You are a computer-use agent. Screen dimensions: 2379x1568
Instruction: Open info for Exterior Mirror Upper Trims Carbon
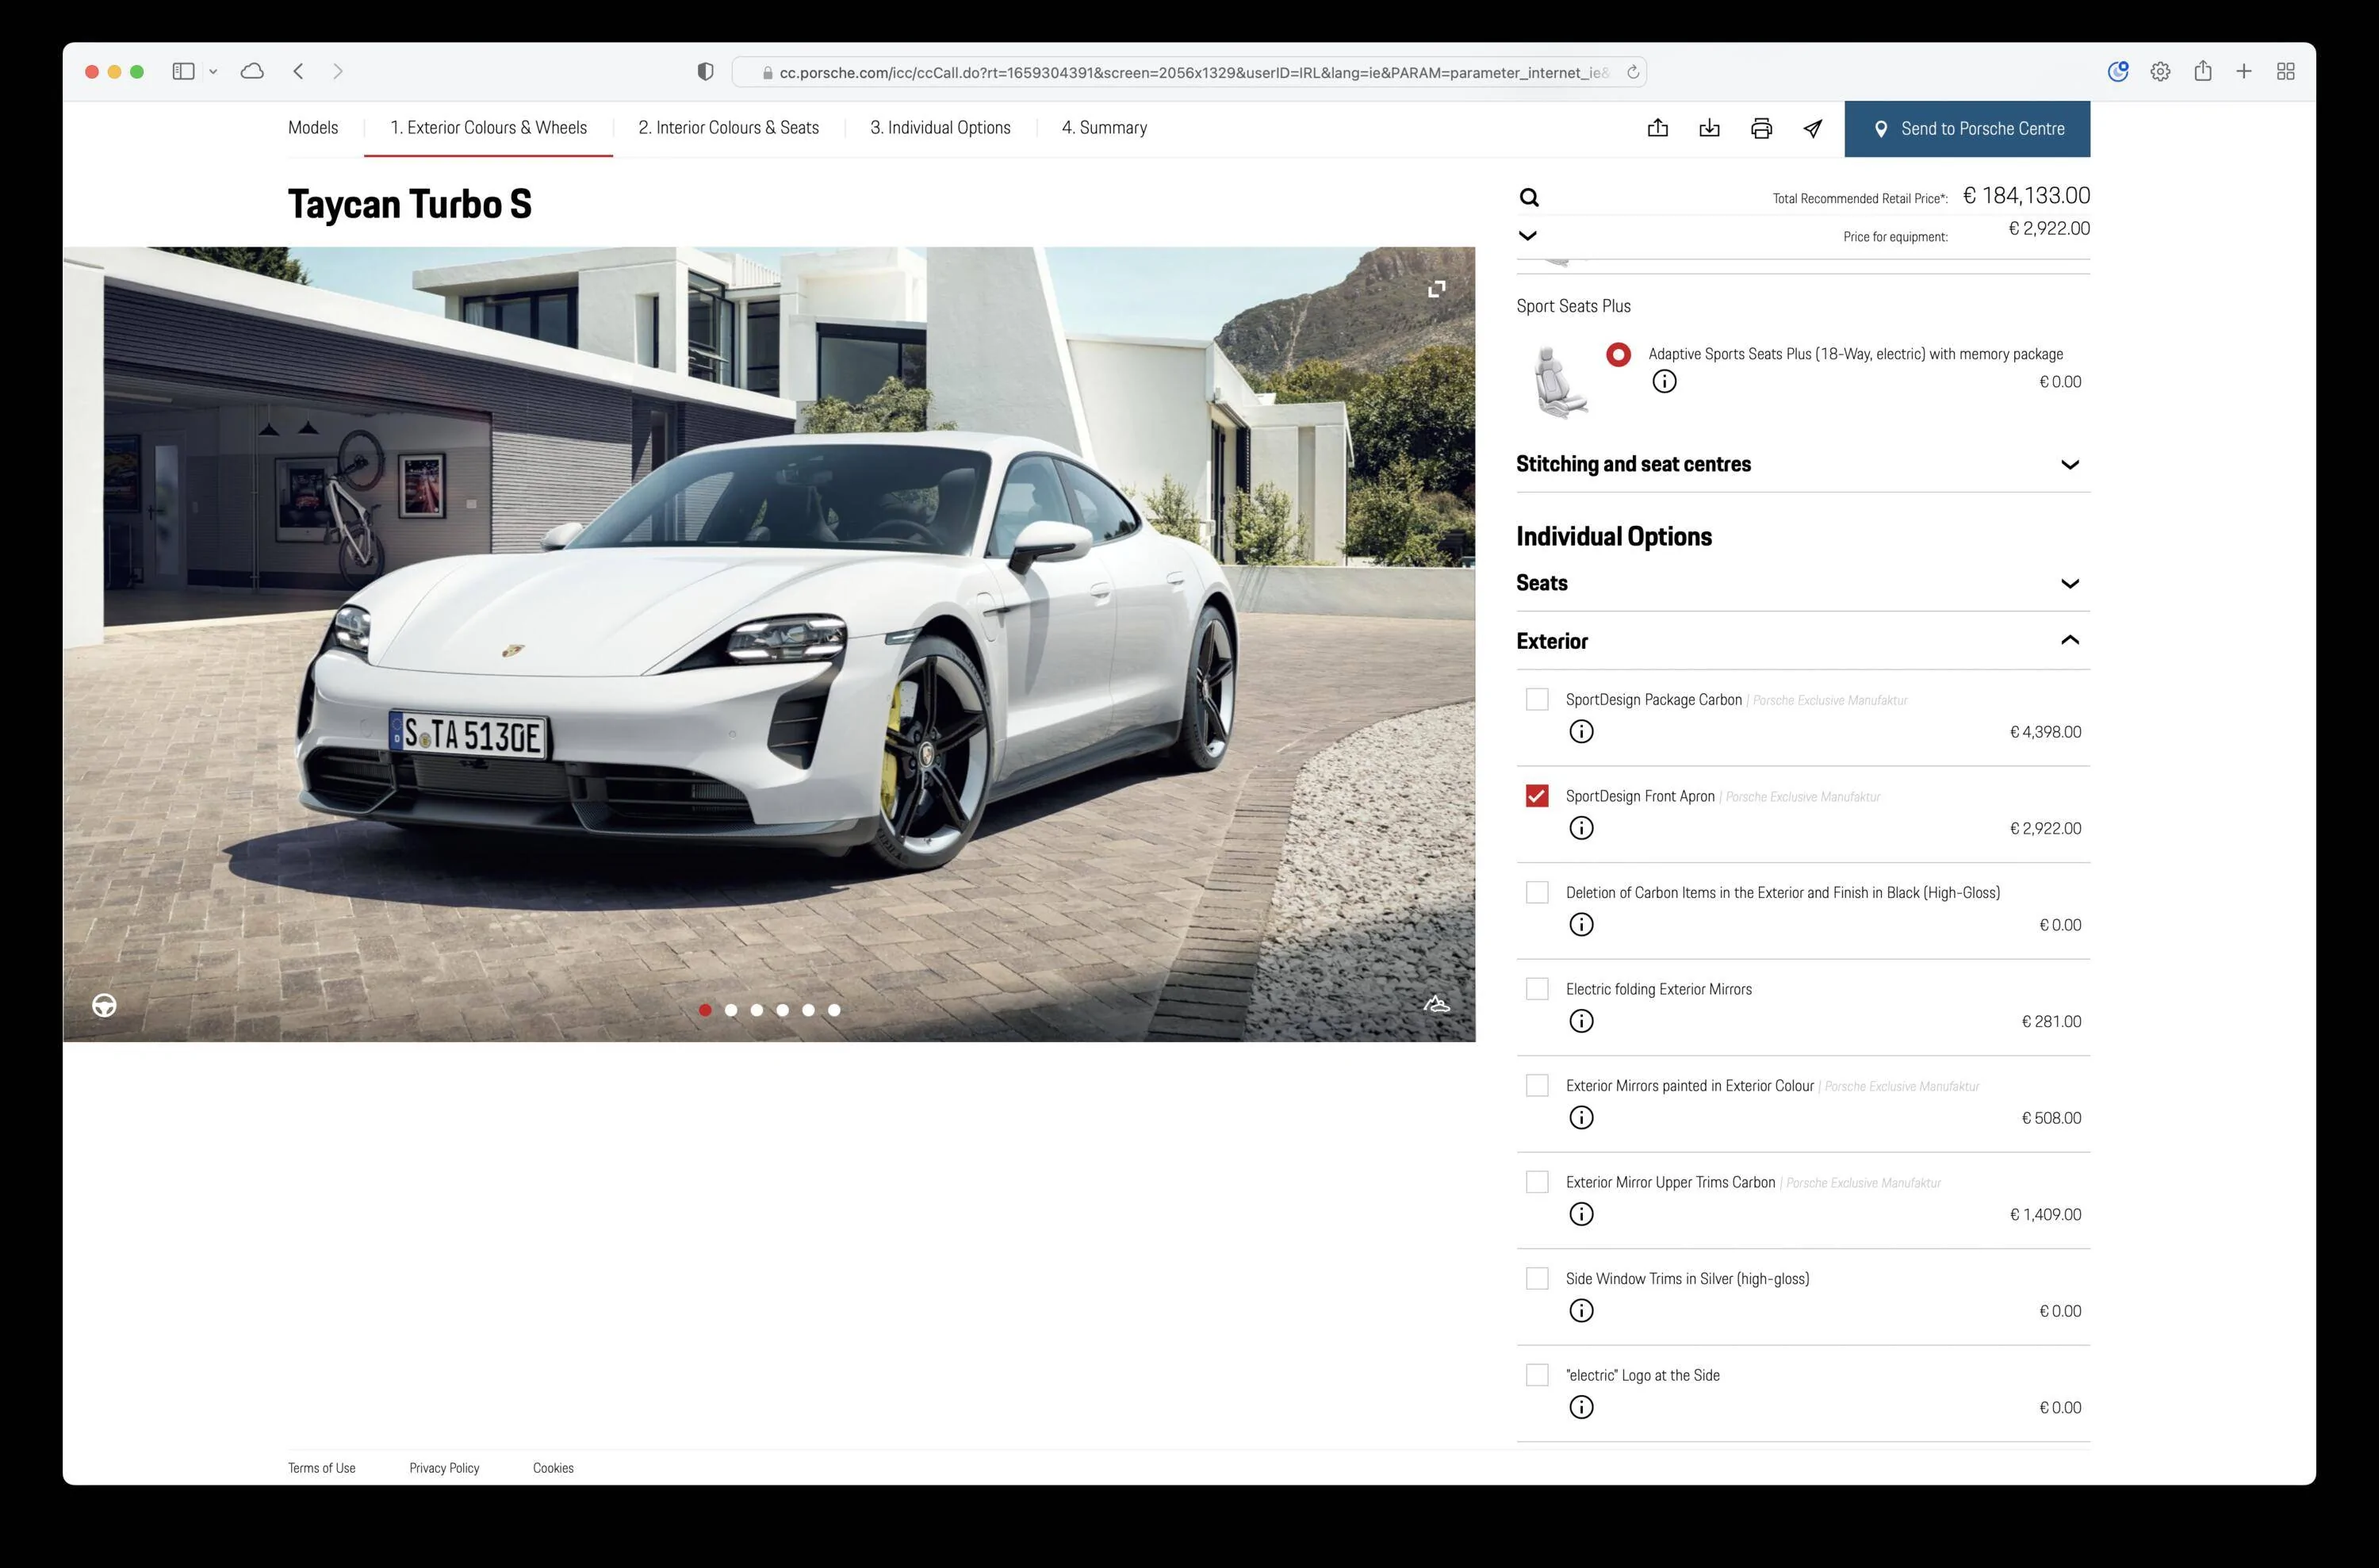pos(1580,1214)
